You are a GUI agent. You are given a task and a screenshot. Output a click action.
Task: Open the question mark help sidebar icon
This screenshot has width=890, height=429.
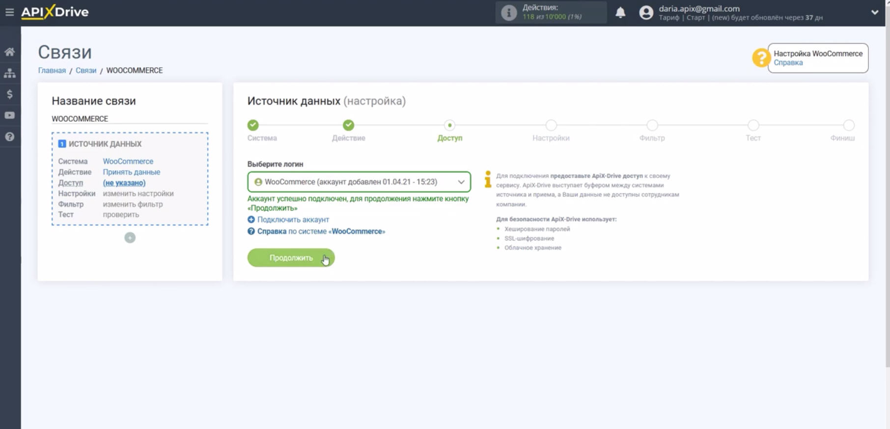click(x=10, y=137)
